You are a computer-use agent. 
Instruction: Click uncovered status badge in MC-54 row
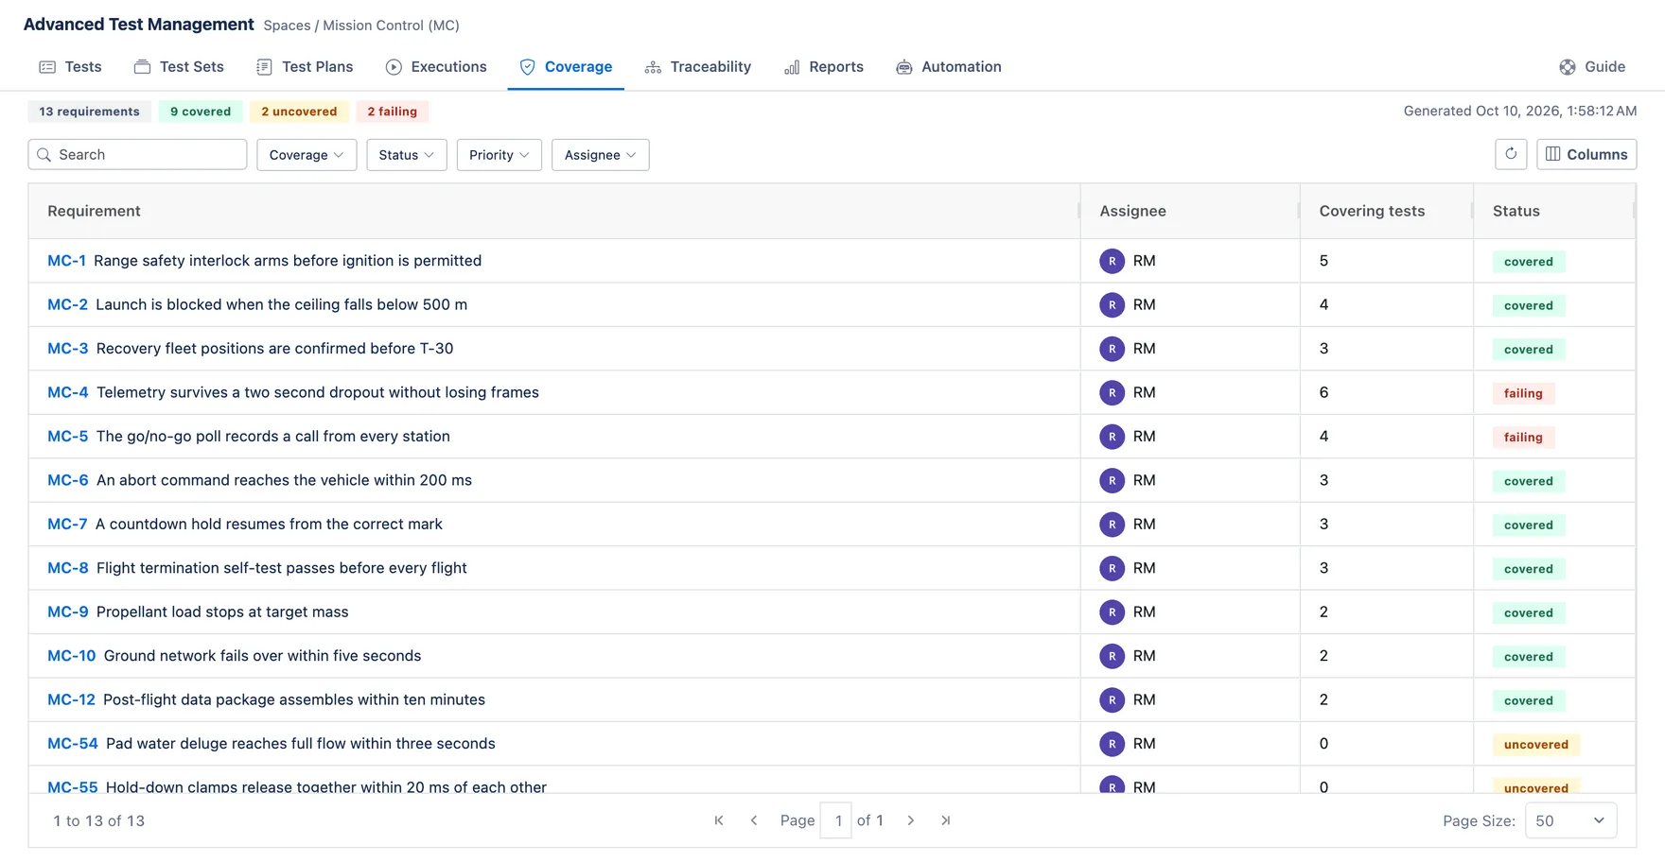1536,745
